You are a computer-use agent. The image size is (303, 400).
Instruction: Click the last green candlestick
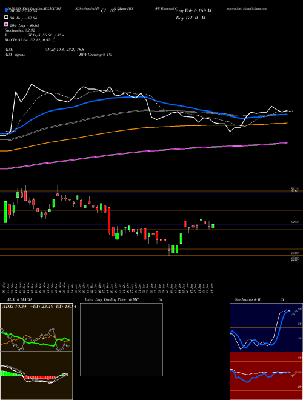pos(213,226)
